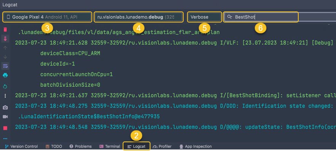Open logcat settings vertical dots icon
Screen dimensions: 336x151
pyautogui.click(x=5, y=96)
